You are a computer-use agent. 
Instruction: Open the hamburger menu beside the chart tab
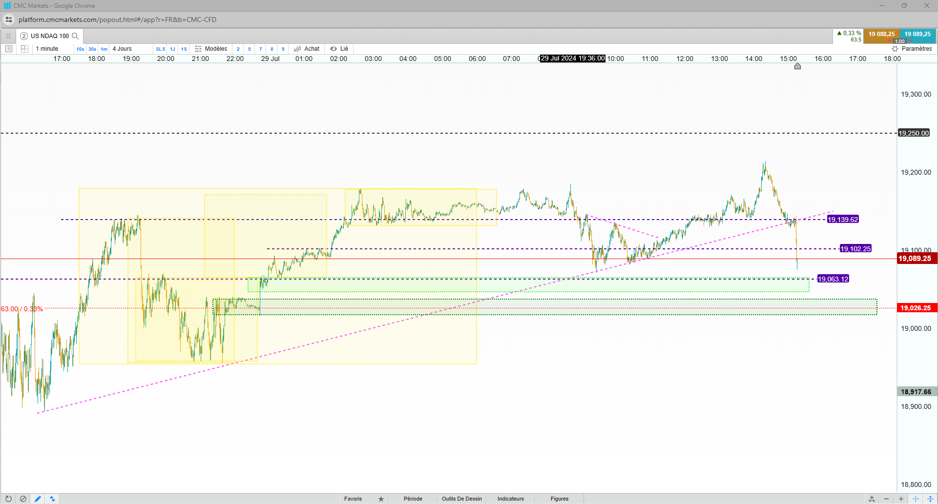pos(8,36)
